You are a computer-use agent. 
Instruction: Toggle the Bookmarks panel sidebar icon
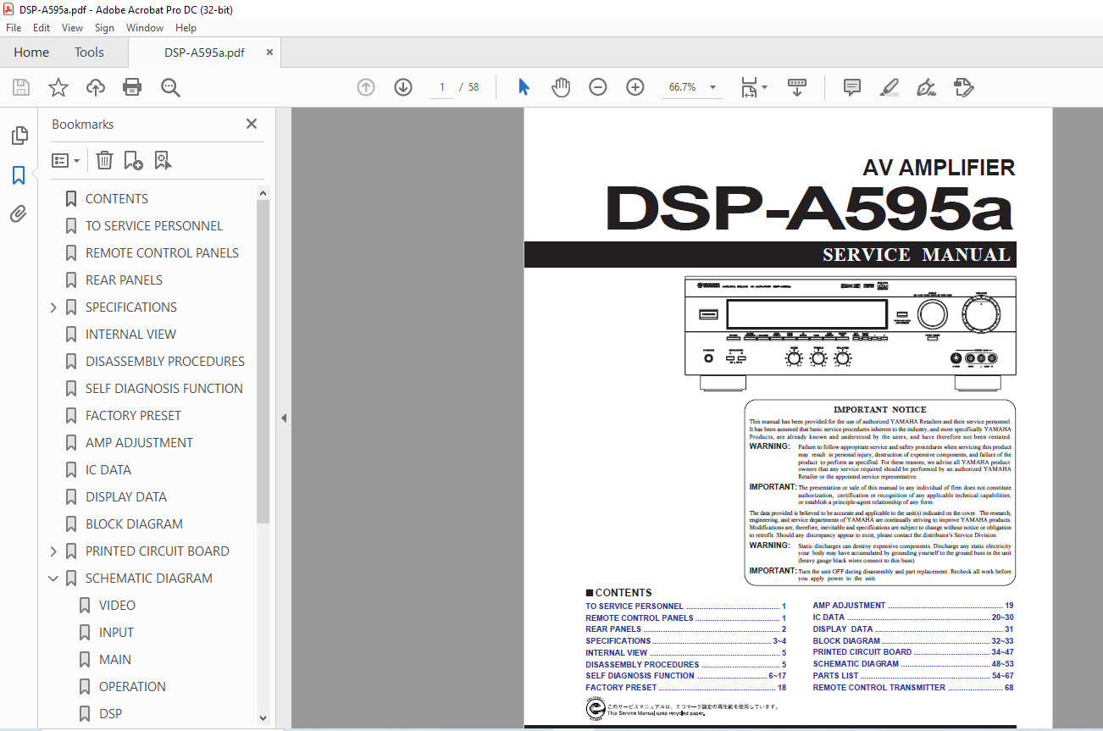pyautogui.click(x=19, y=175)
